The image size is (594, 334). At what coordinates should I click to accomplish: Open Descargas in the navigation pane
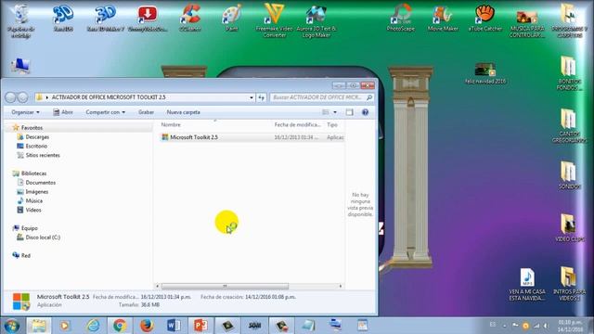coord(37,137)
